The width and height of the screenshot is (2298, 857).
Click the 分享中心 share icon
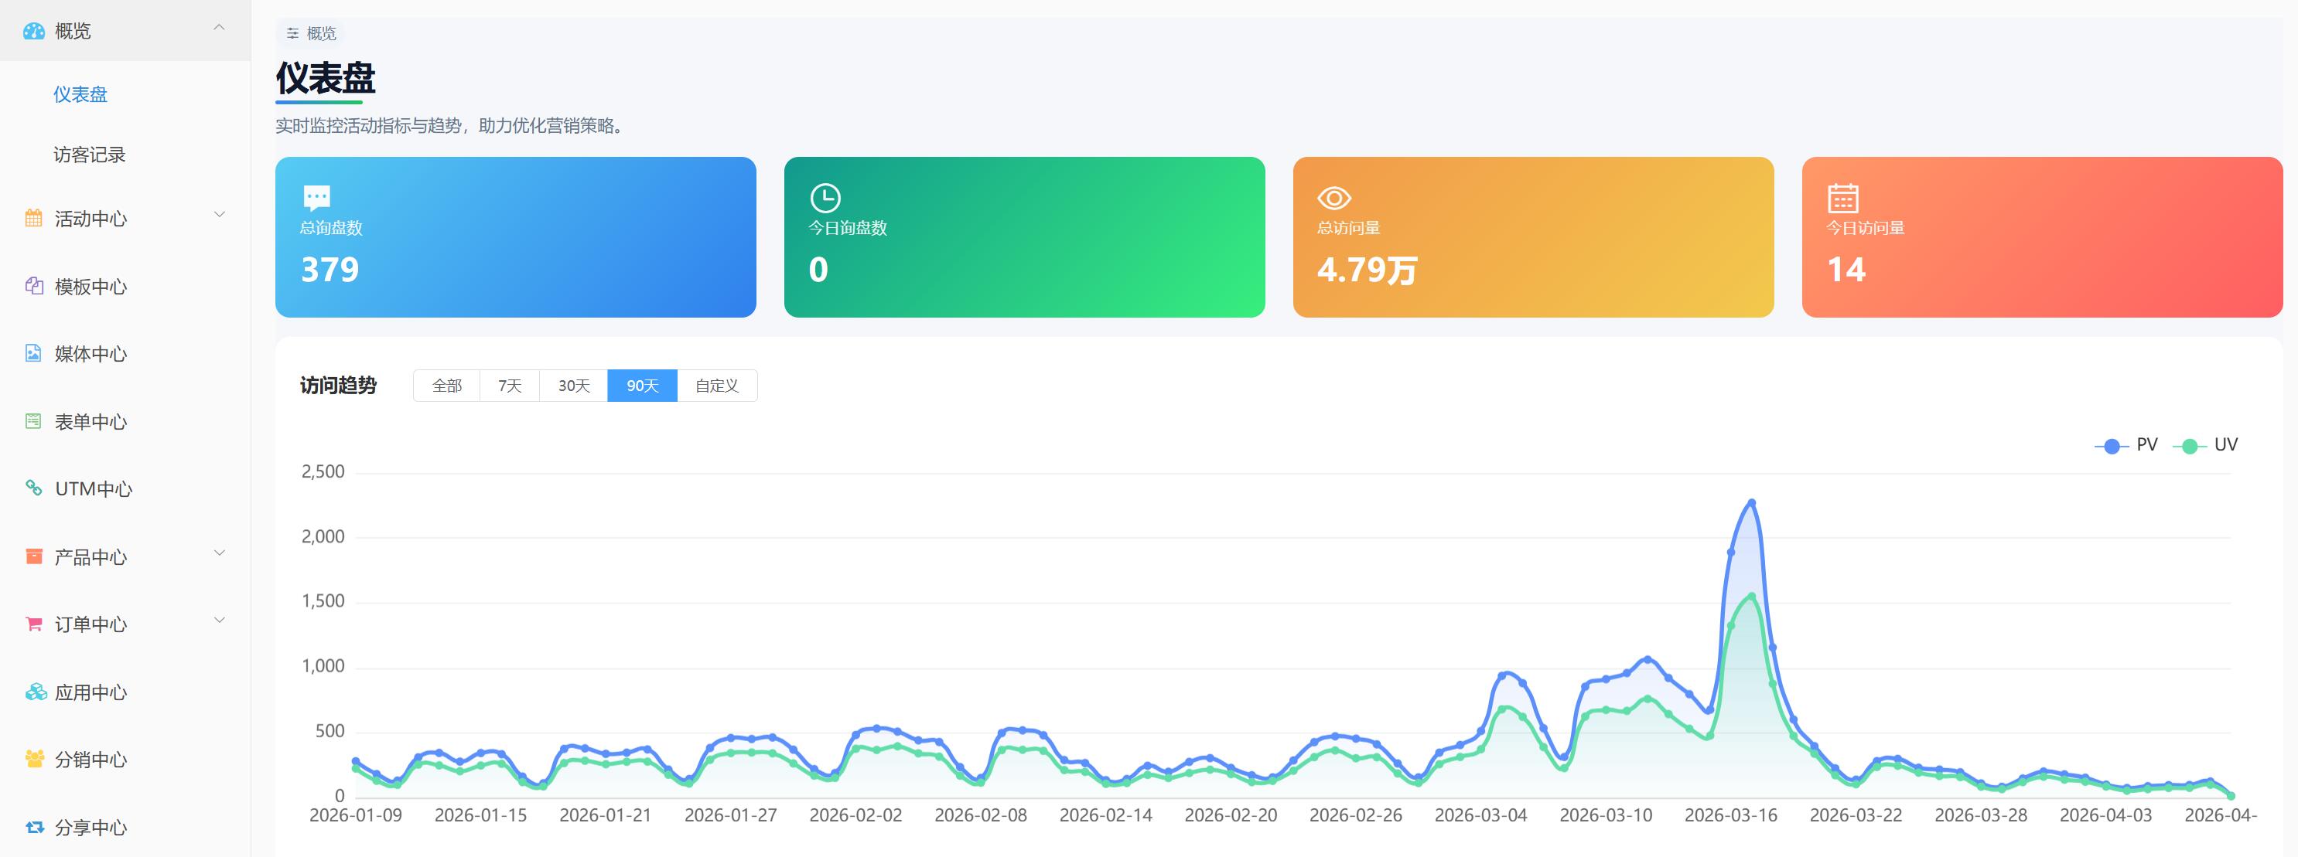point(35,827)
